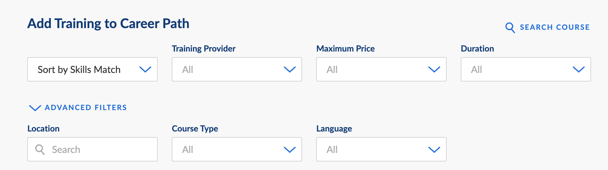608x170 pixels.
Task: Click the Training Provider label
Action: pos(204,49)
